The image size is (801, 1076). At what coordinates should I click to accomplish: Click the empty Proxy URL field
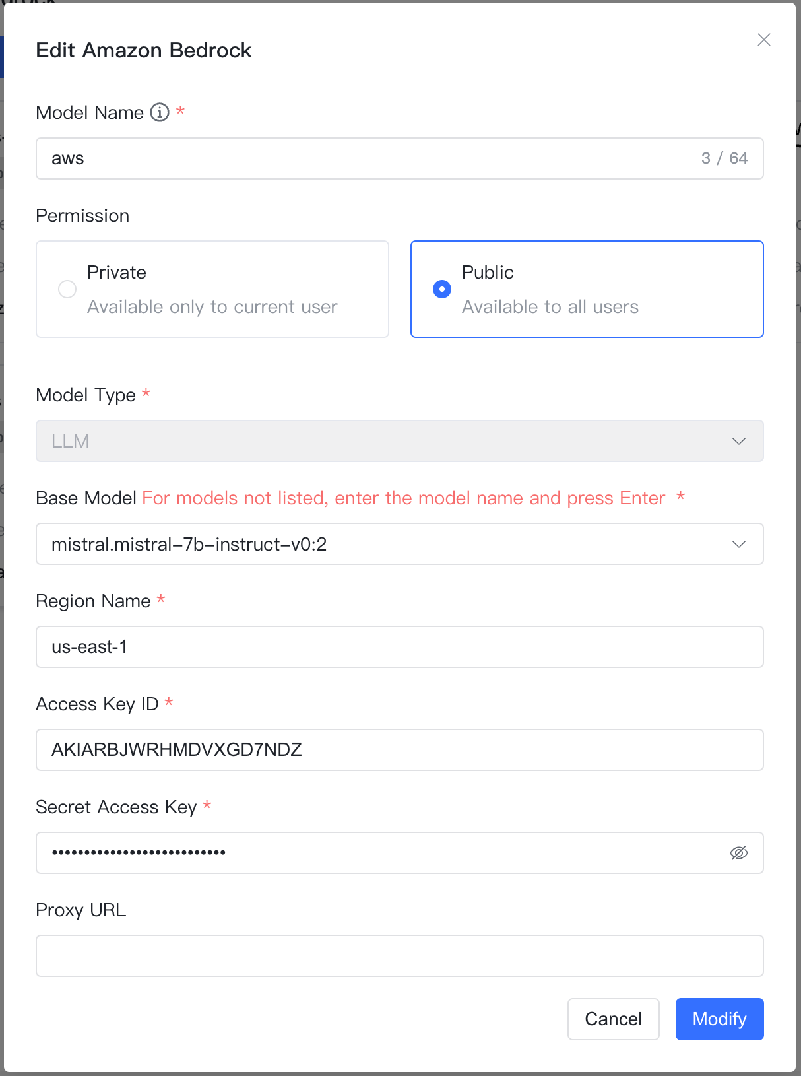[399, 956]
